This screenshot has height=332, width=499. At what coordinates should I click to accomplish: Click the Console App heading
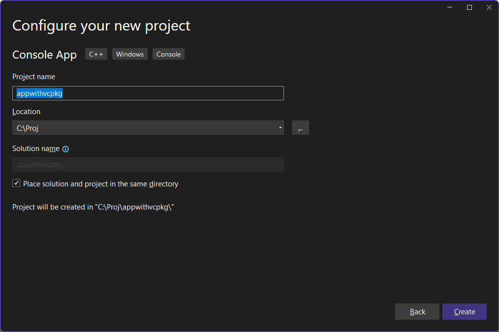click(x=45, y=55)
